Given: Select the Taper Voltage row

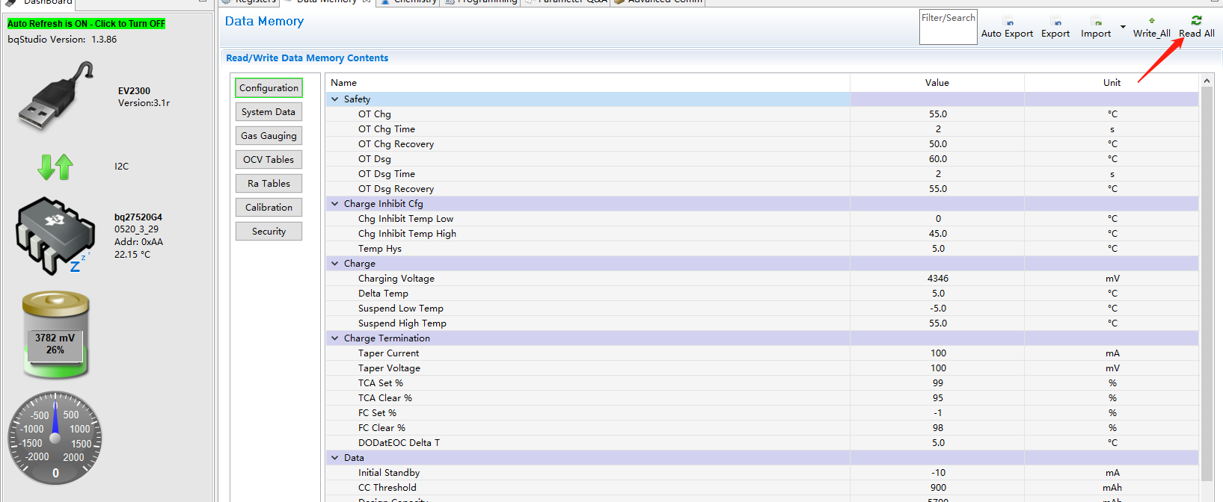Looking at the screenshot, I should [x=762, y=368].
